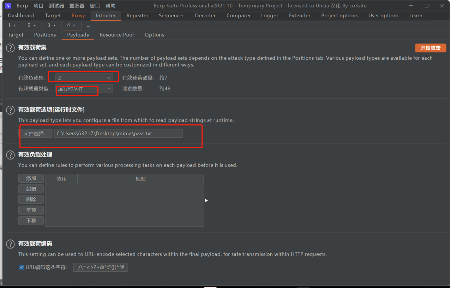
Task: Switch to the Sequencer tab
Action: pos(172,16)
